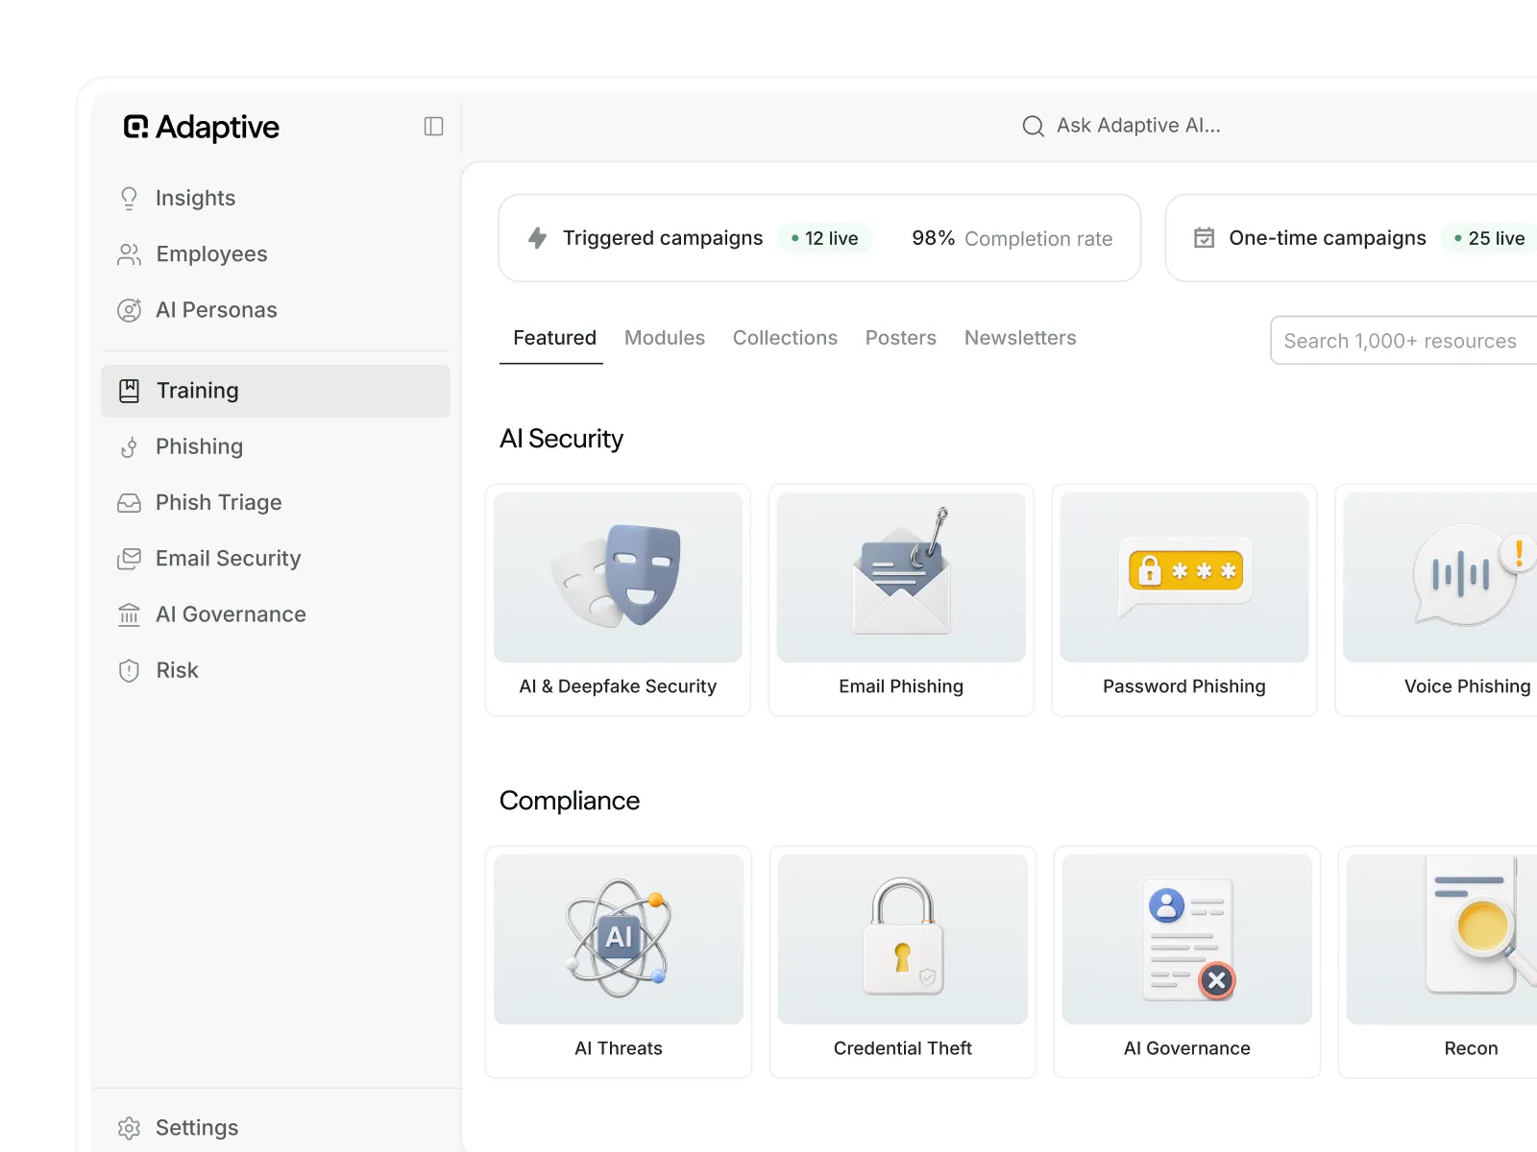Screen dimensions: 1537x1152
Task: Click the AI Personas target icon
Action: 129,310
